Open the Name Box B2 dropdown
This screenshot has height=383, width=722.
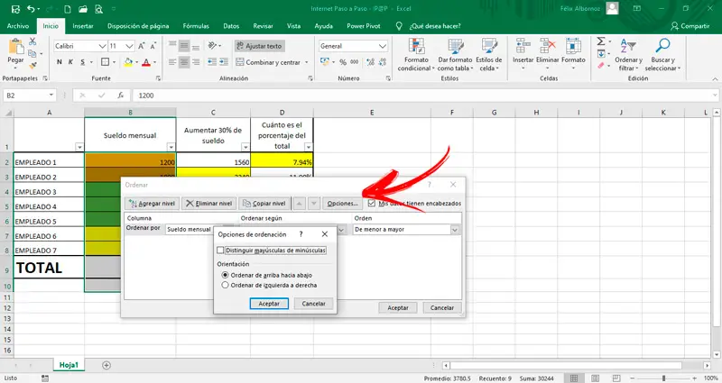pyautogui.click(x=51, y=96)
